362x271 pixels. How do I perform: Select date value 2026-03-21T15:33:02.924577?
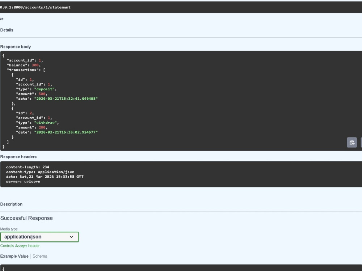click(x=66, y=132)
